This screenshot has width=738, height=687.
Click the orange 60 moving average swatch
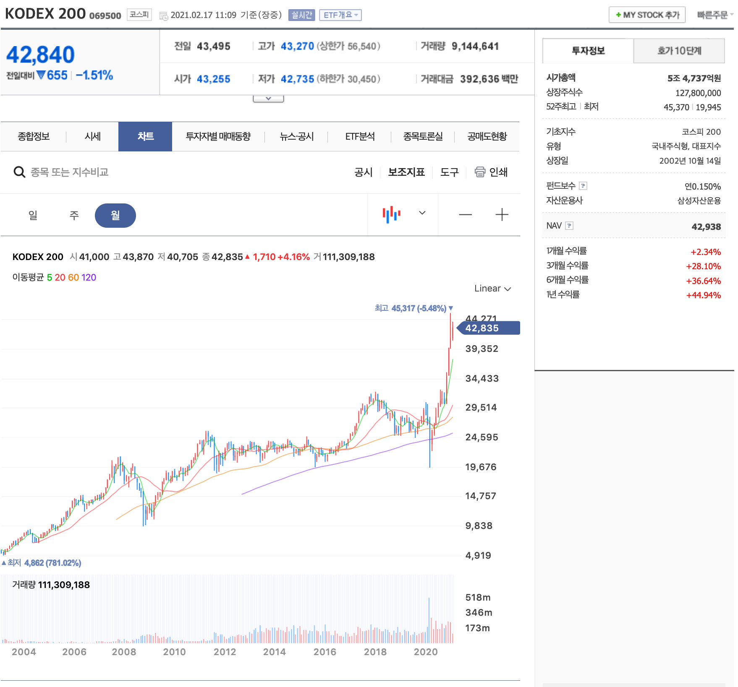click(x=73, y=277)
